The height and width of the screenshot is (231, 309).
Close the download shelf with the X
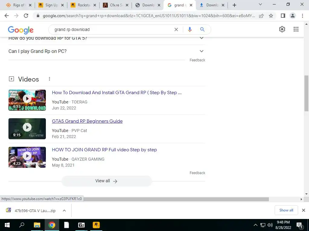304,210
